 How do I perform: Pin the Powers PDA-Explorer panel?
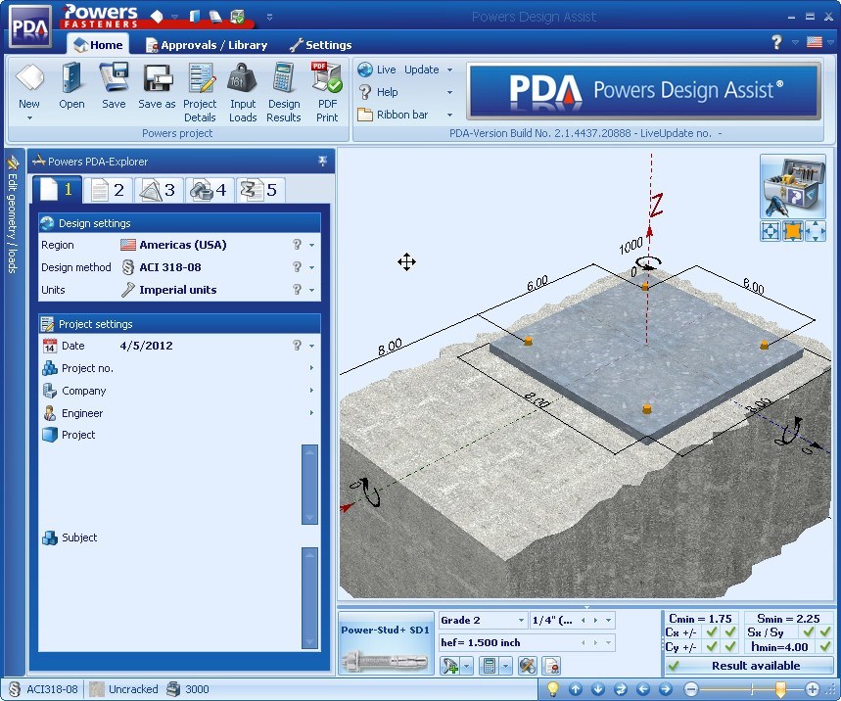click(322, 161)
